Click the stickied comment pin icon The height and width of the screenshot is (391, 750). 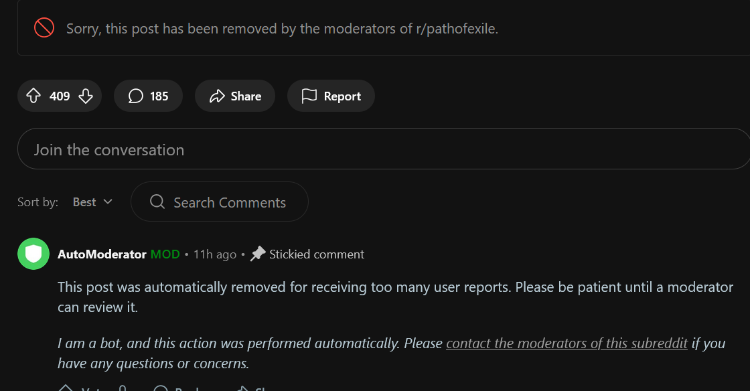coord(258,254)
